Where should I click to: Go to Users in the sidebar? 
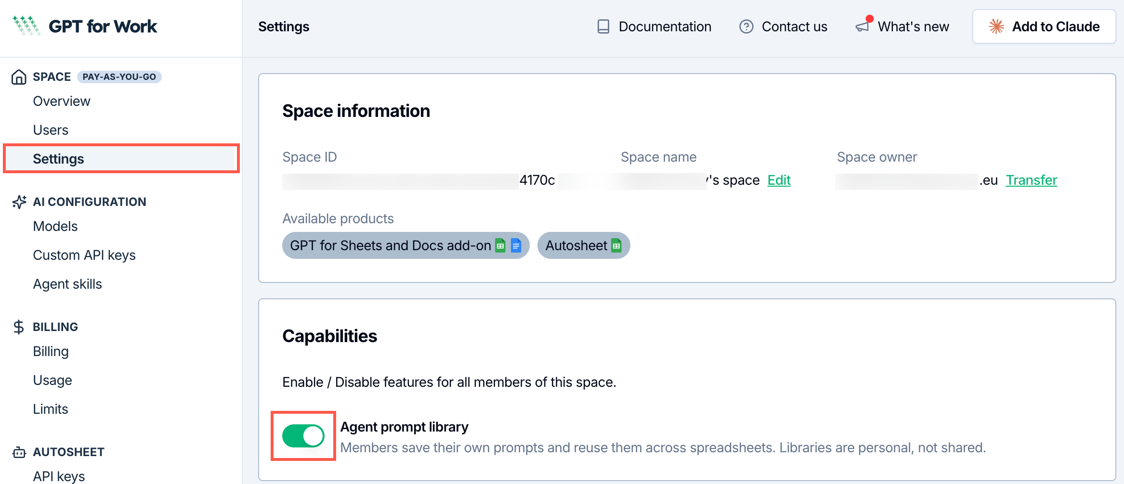pos(51,130)
